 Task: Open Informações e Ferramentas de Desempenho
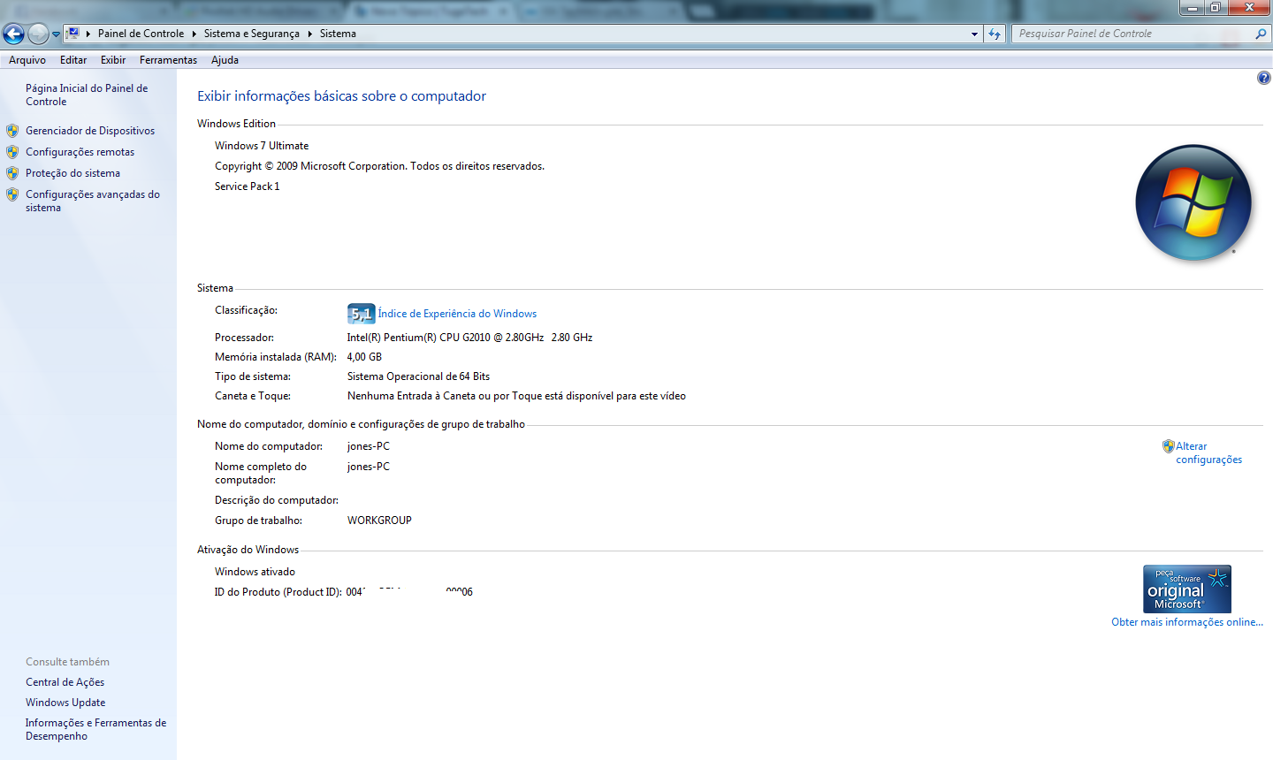coord(95,729)
